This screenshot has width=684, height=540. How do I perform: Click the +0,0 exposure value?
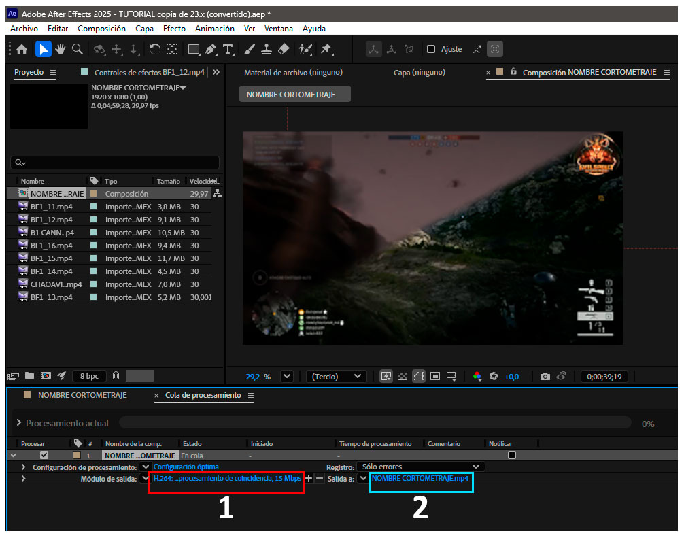point(512,377)
